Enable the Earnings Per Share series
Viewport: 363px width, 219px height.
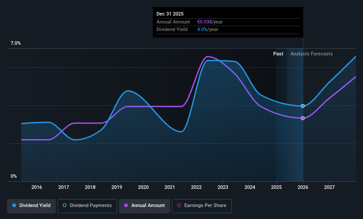point(202,206)
